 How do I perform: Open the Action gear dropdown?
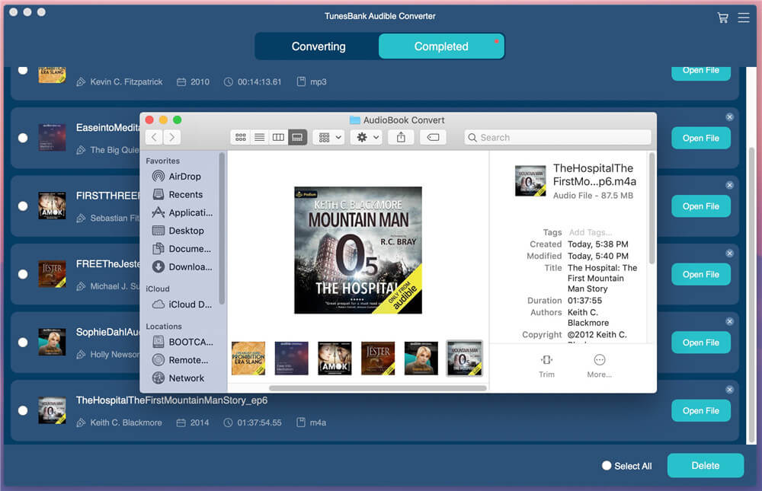(x=364, y=137)
